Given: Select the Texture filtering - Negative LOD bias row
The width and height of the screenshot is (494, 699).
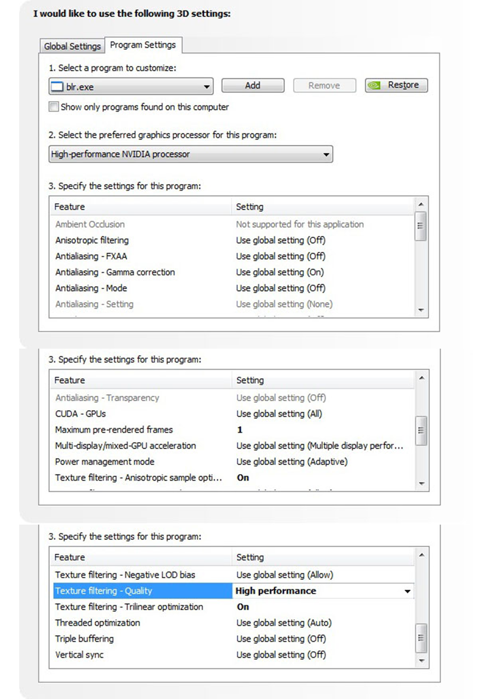Looking at the screenshot, I should [x=231, y=575].
